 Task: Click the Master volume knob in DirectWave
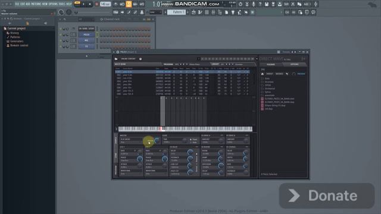pyautogui.click(x=157, y=140)
